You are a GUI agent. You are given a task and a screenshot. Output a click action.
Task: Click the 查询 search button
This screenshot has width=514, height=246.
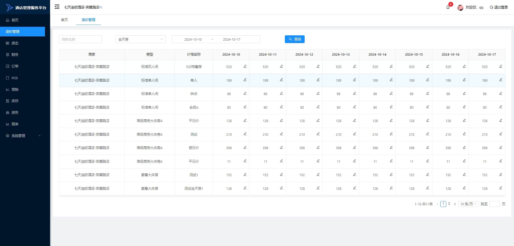(295, 39)
